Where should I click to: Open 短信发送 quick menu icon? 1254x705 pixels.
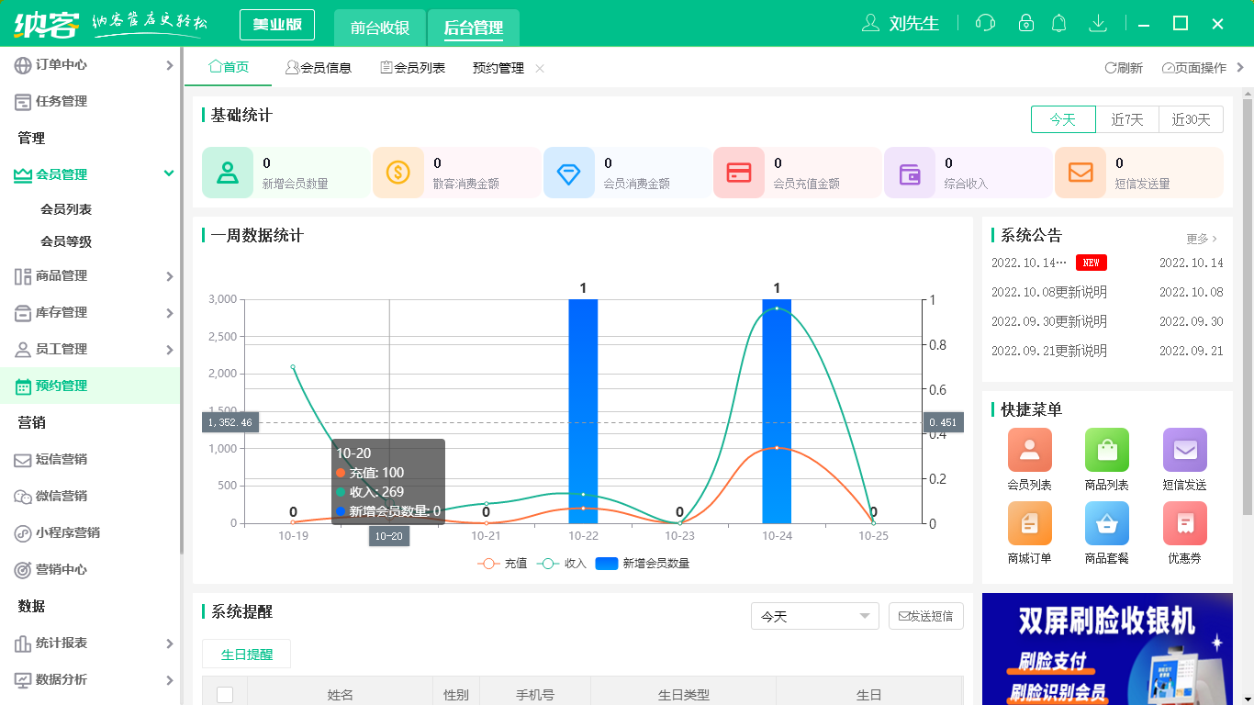pyautogui.click(x=1184, y=450)
